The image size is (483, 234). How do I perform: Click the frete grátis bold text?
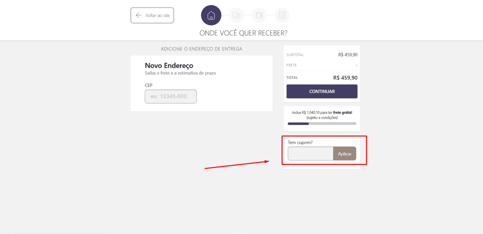click(343, 113)
